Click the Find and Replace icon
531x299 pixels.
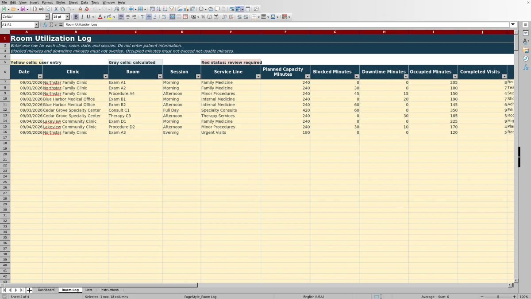pyautogui.click(x=116, y=9)
